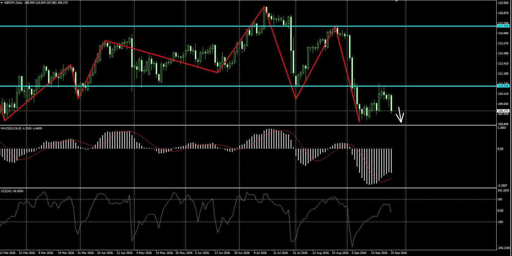Click the MACD(12,26,9) indicator label

tap(21, 128)
